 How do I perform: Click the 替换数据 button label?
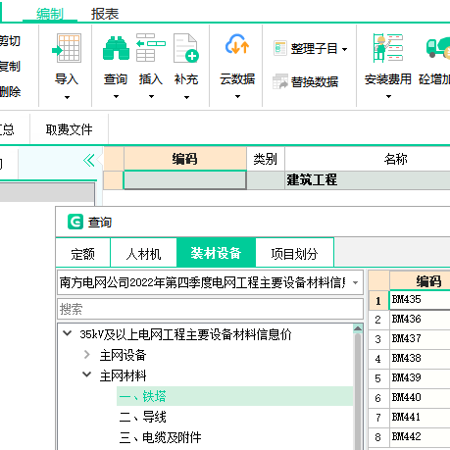[x=315, y=81]
